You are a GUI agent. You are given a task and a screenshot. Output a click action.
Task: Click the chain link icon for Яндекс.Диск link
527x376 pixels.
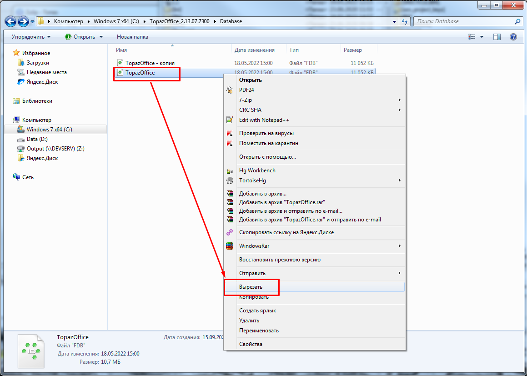point(230,232)
